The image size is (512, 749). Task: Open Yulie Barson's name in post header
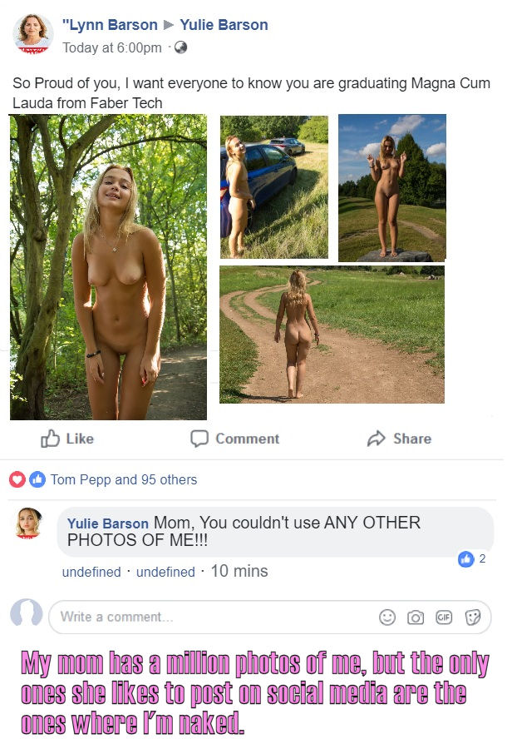pyautogui.click(x=224, y=25)
